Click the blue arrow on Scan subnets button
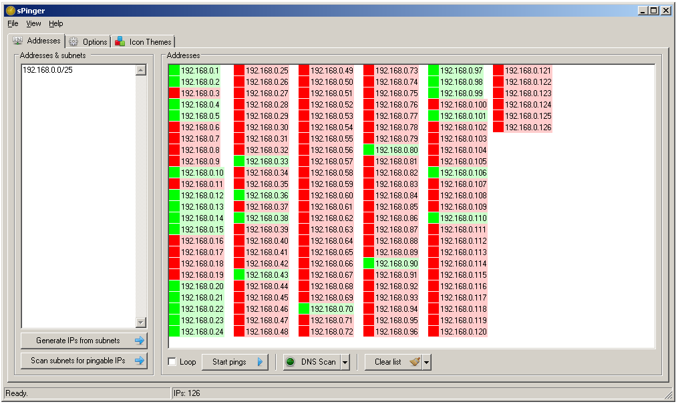The width and height of the screenshot is (678, 404). coord(139,361)
